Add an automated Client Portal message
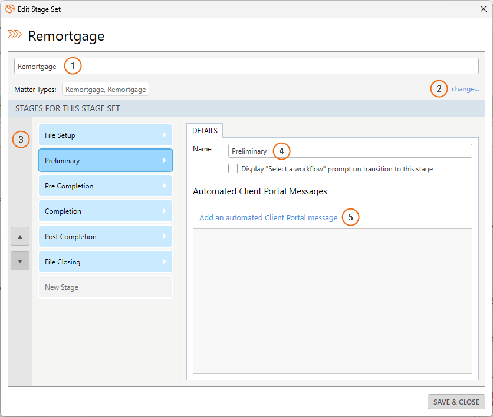 click(x=268, y=218)
